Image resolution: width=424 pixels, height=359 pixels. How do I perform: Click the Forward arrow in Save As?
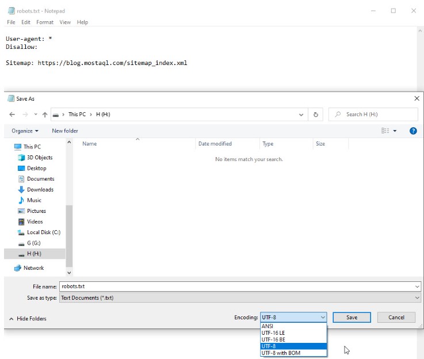[25, 114]
